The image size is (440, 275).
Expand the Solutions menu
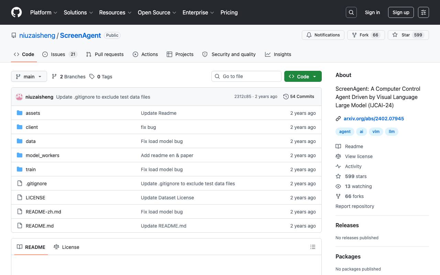[x=78, y=12]
